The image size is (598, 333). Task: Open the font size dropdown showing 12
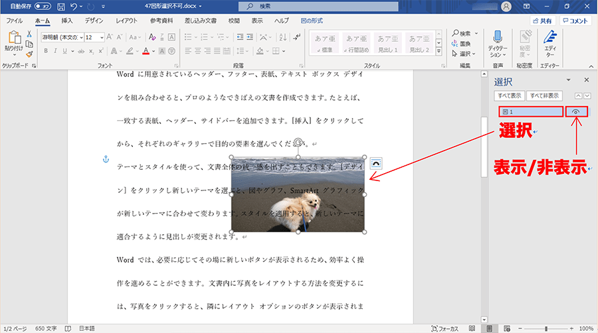pos(100,37)
